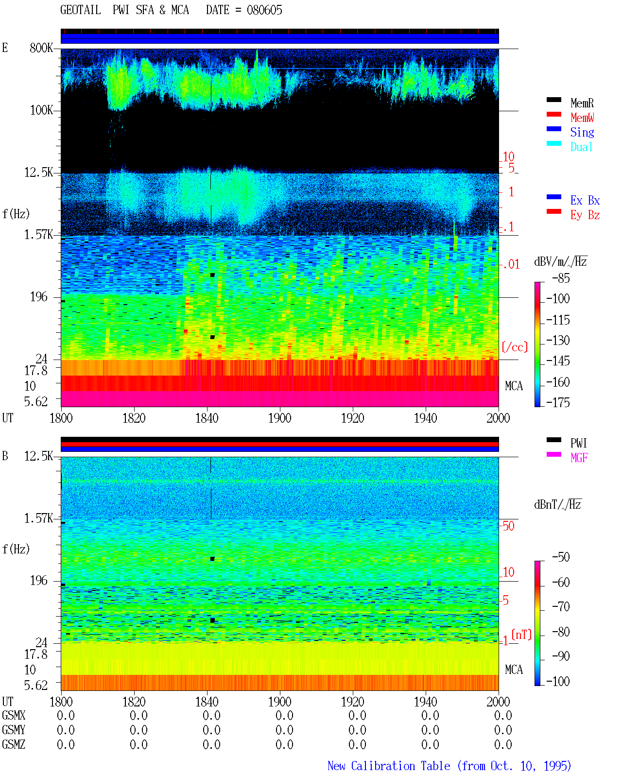Click the dBV/m electric field color bar
This screenshot has width=622, height=774.
point(537,344)
